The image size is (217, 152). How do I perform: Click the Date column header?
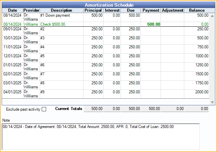point(12,10)
